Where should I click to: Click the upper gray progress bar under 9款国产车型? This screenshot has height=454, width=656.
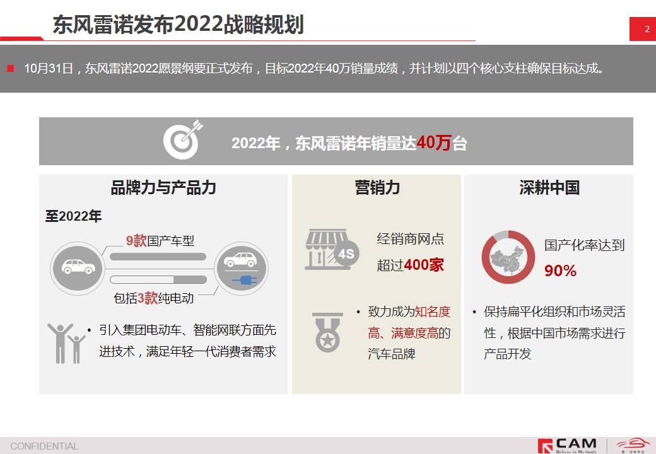[158, 257]
